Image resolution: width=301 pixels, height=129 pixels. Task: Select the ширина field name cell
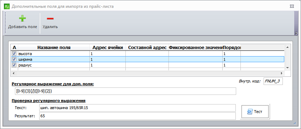click(x=54, y=59)
